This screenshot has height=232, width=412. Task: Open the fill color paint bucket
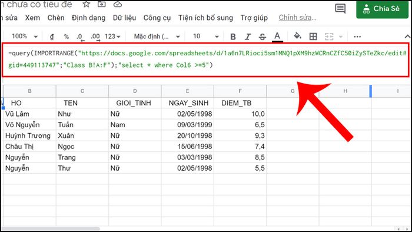tap(297, 36)
